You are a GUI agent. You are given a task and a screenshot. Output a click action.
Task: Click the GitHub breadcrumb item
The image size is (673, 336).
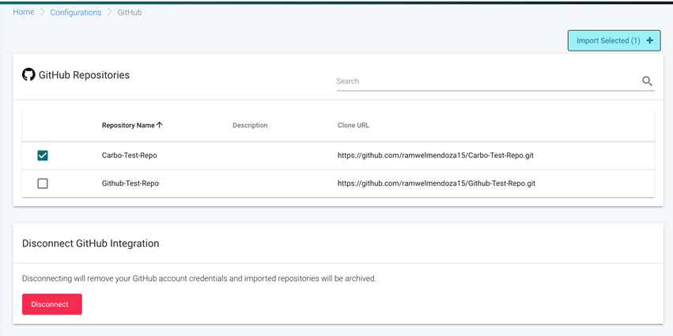[130, 13]
